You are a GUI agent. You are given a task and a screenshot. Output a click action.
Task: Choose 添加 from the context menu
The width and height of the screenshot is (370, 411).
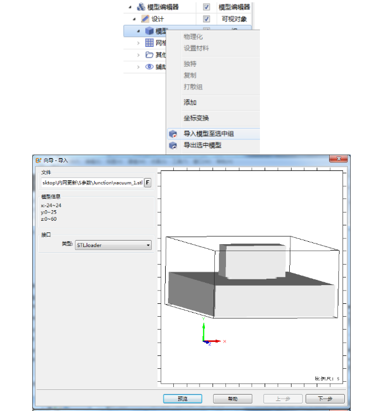coord(190,102)
